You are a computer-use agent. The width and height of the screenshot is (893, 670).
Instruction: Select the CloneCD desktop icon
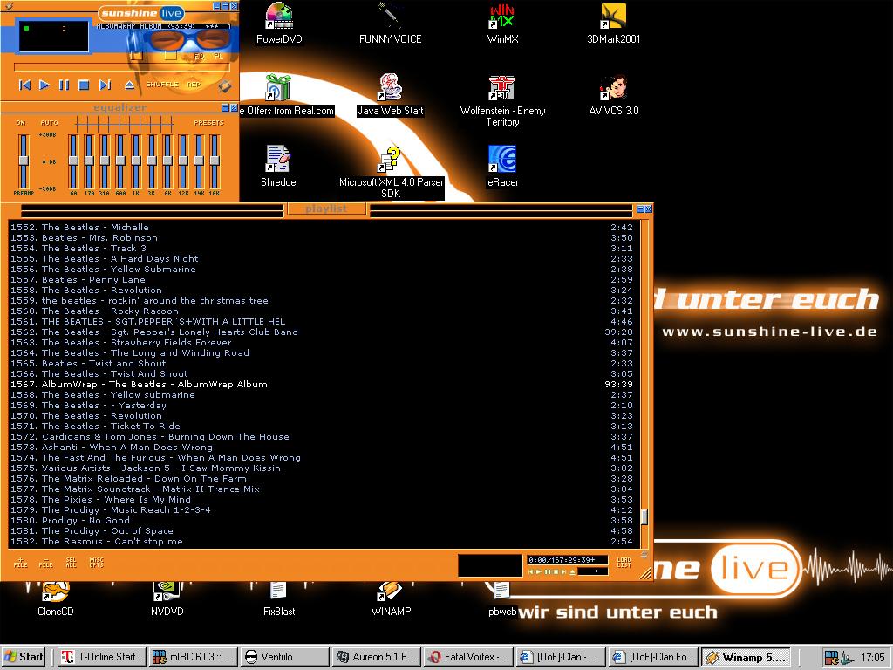55,599
